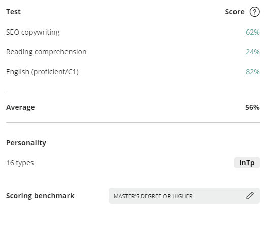Image resolution: width=267 pixels, height=244 pixels.
Task: Select the English (proficient/C1) test row
Action: [x=133, y=72]
